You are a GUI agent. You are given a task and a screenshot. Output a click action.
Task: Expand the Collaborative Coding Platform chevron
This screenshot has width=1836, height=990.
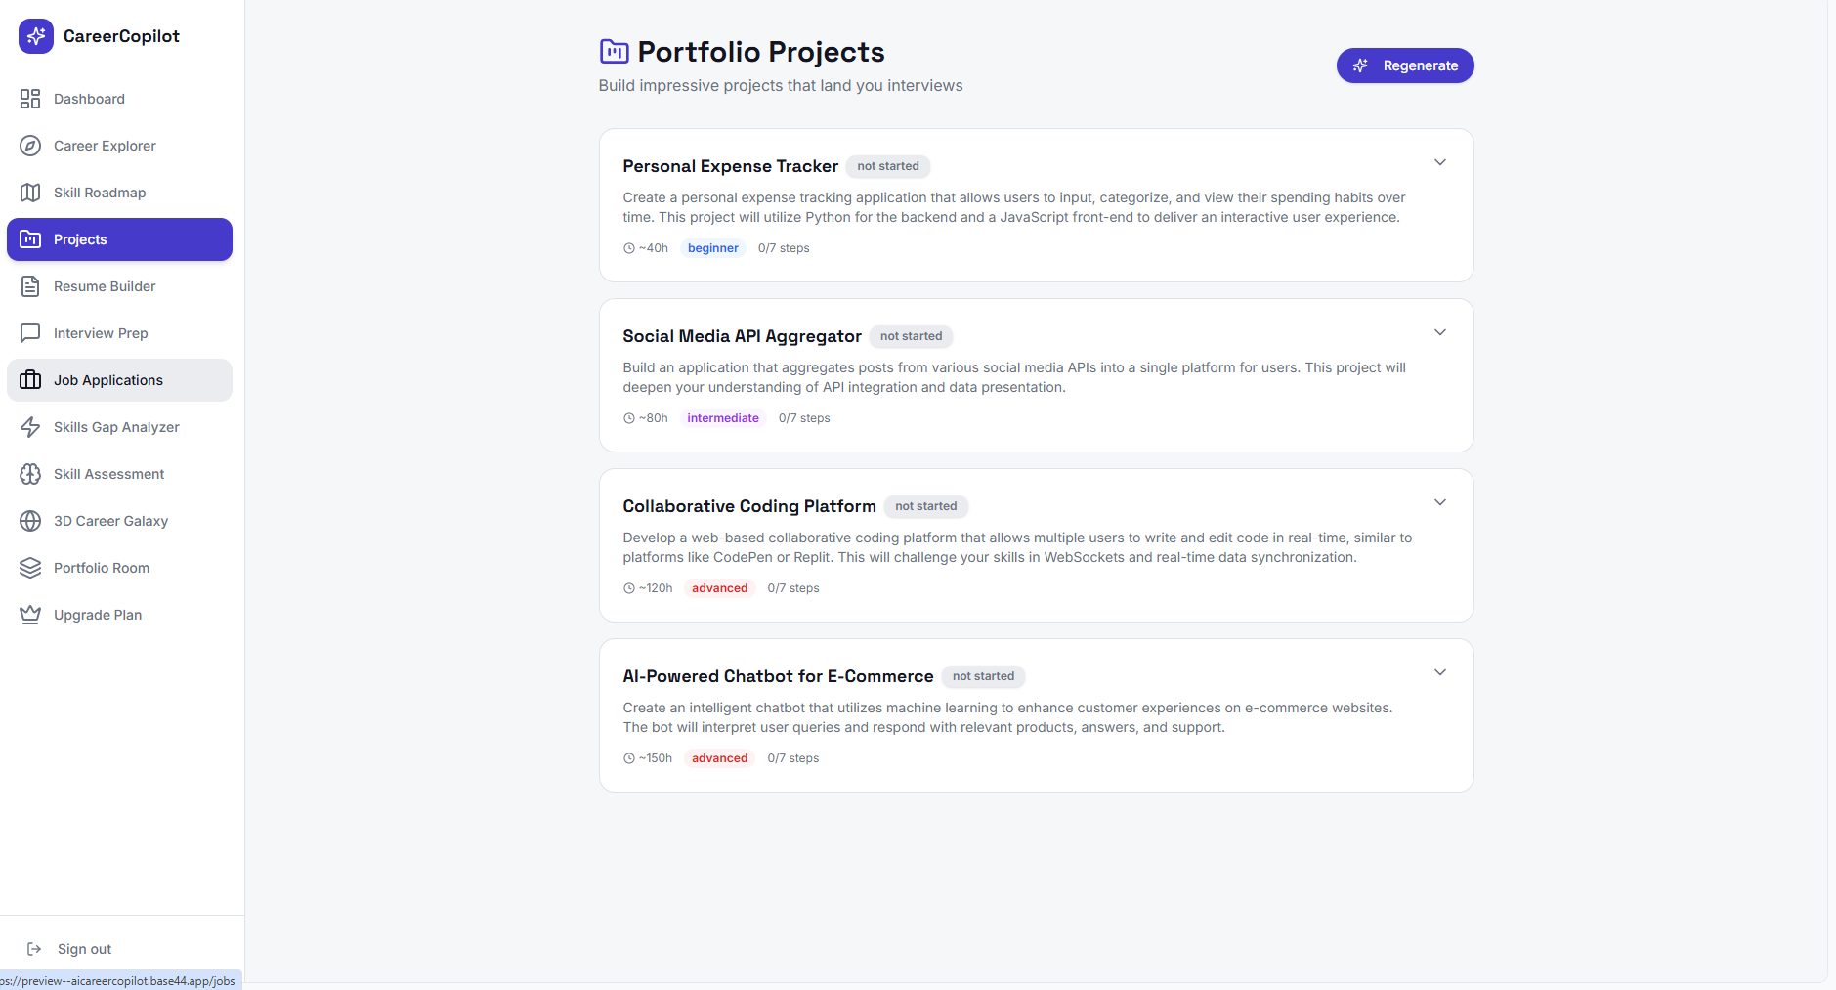1439,502
